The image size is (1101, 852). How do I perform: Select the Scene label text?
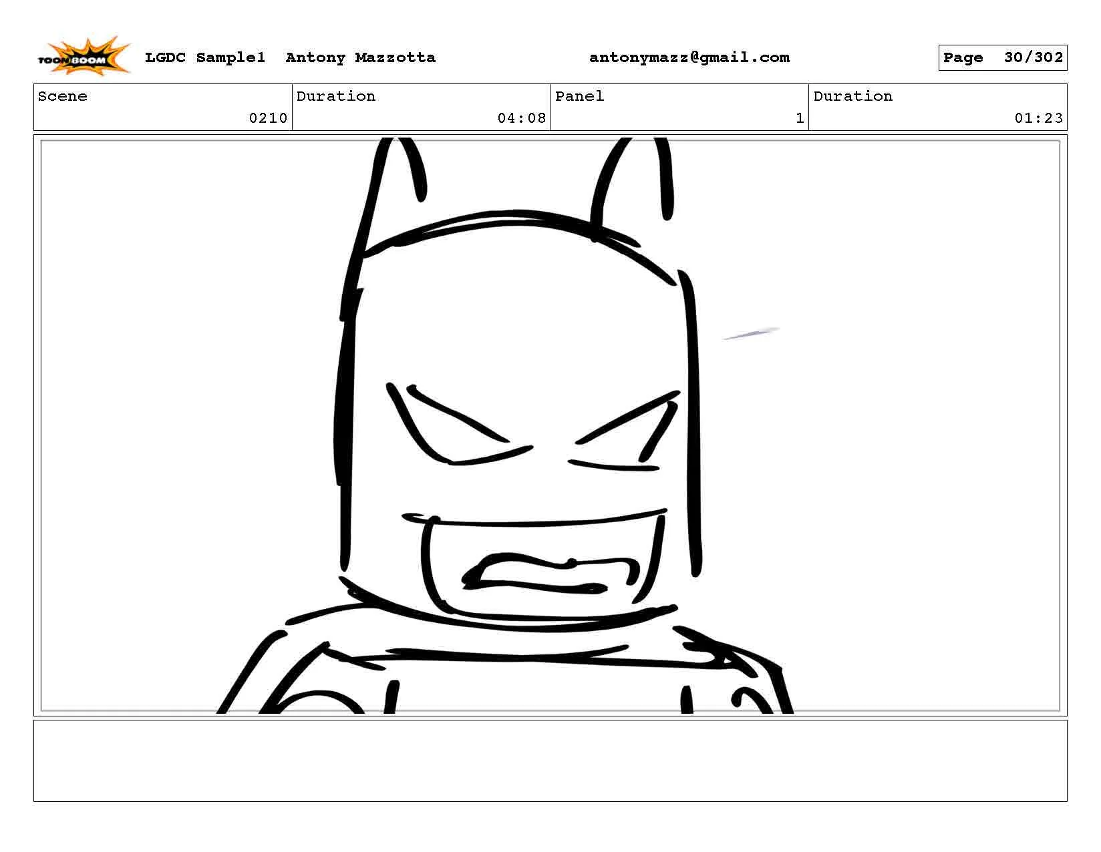pyautogui.click(x=63, y=96)
